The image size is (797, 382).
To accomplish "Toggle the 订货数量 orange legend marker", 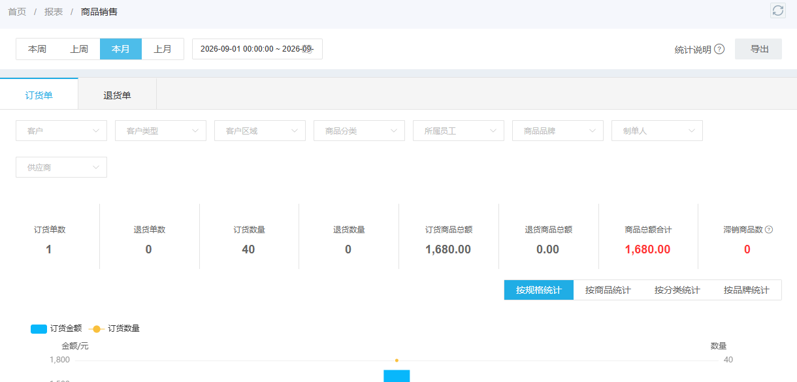I will pos(97,328).
